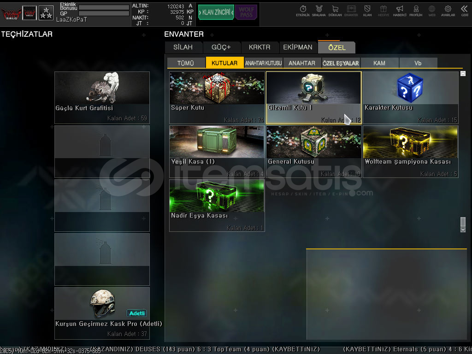Screen dimensions: 472x354
Task: Click the empty spray slot above the helmet
Action: (x=102, y=260)
